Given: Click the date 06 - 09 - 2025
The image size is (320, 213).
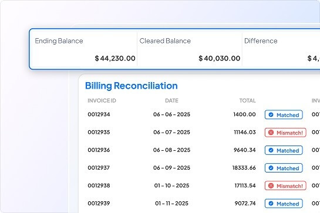Looking at the screenshot, I should 171,168.
